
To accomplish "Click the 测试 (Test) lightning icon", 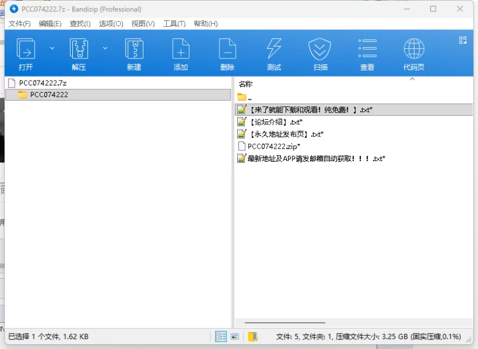I will tap(274, 49).
